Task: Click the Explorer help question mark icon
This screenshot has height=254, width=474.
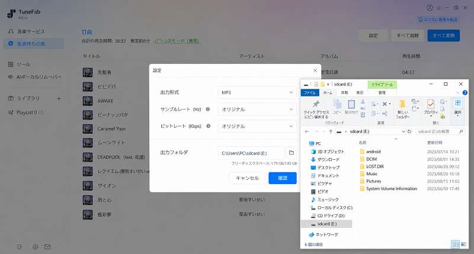Action: (x=465, y=93)
